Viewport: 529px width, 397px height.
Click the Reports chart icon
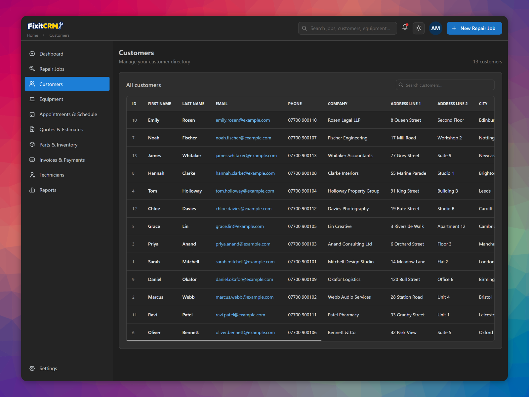click(32, 190)
